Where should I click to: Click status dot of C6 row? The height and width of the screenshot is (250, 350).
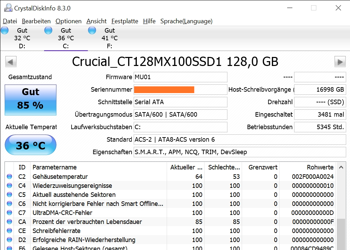(x=9, y=203)
